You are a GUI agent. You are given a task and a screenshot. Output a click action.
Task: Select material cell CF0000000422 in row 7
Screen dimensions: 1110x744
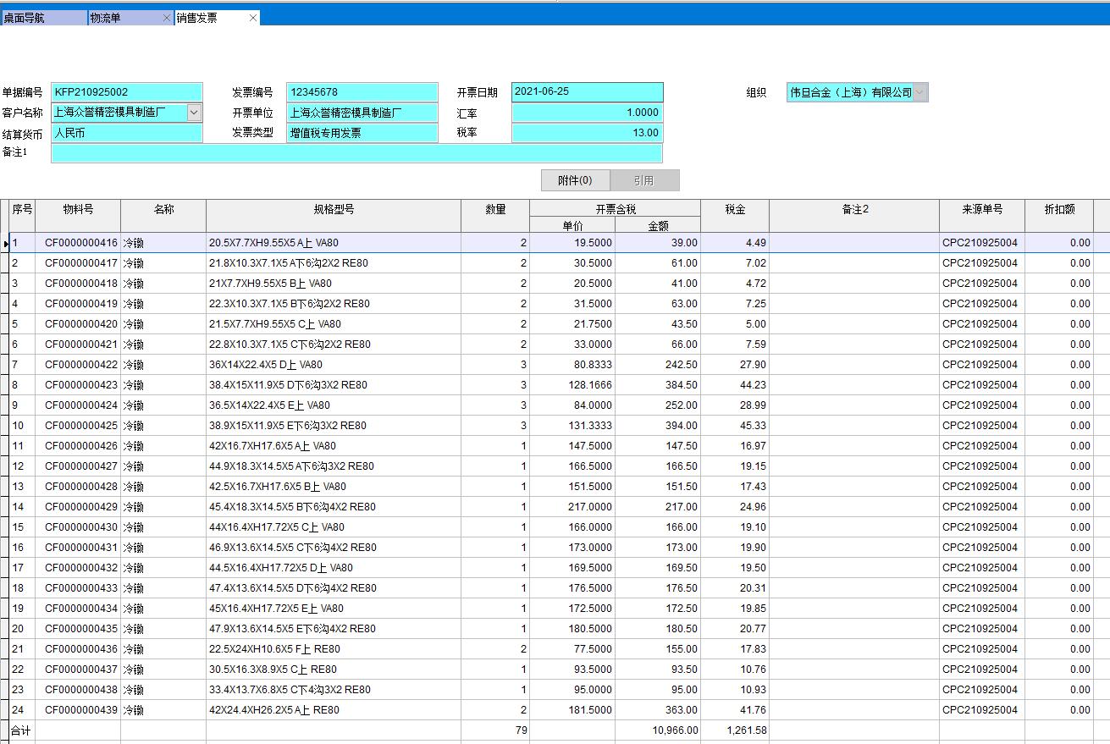80,365
